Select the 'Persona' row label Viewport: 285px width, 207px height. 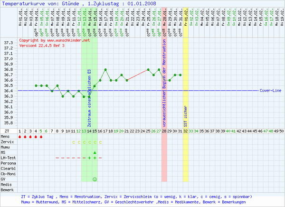8,163
